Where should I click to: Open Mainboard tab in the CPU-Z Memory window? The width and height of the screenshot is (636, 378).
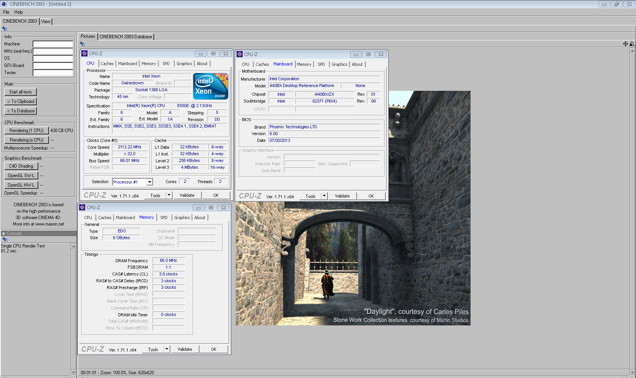(125, 218)
